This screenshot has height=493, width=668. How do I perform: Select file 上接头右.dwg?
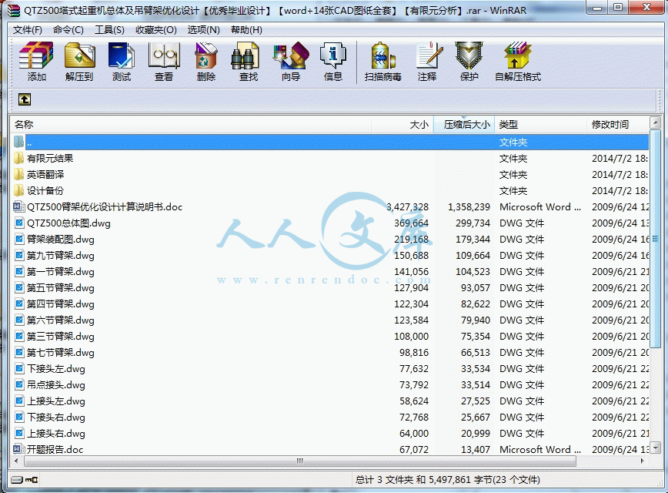(56, 434)
